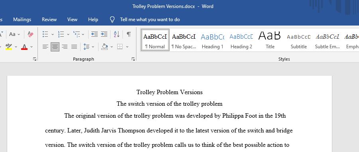Toggle show paragraph marks

[129, 34]
